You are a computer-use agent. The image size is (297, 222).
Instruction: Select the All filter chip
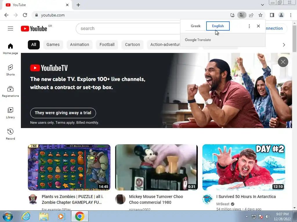pos(34,45)
